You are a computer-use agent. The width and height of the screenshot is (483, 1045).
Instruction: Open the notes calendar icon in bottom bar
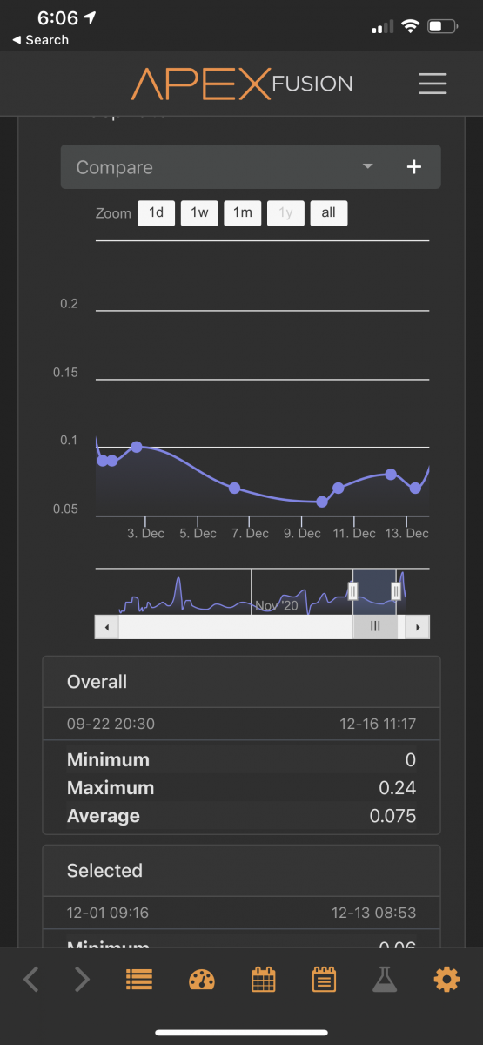tap(324, 980)
